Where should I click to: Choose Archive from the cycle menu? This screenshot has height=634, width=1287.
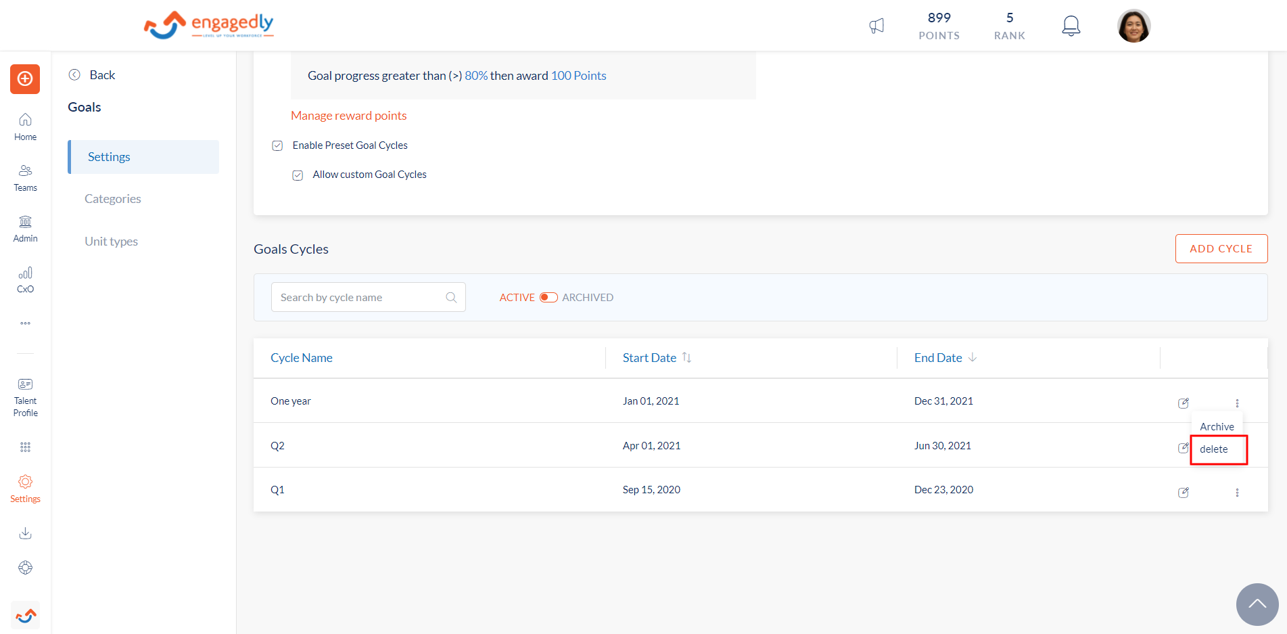pyautogui.click(x=1217, y=426)
